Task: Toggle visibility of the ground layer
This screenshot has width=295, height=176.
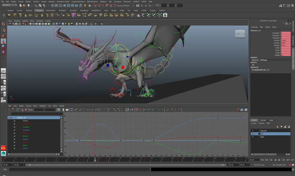Action: coord(253,131)
